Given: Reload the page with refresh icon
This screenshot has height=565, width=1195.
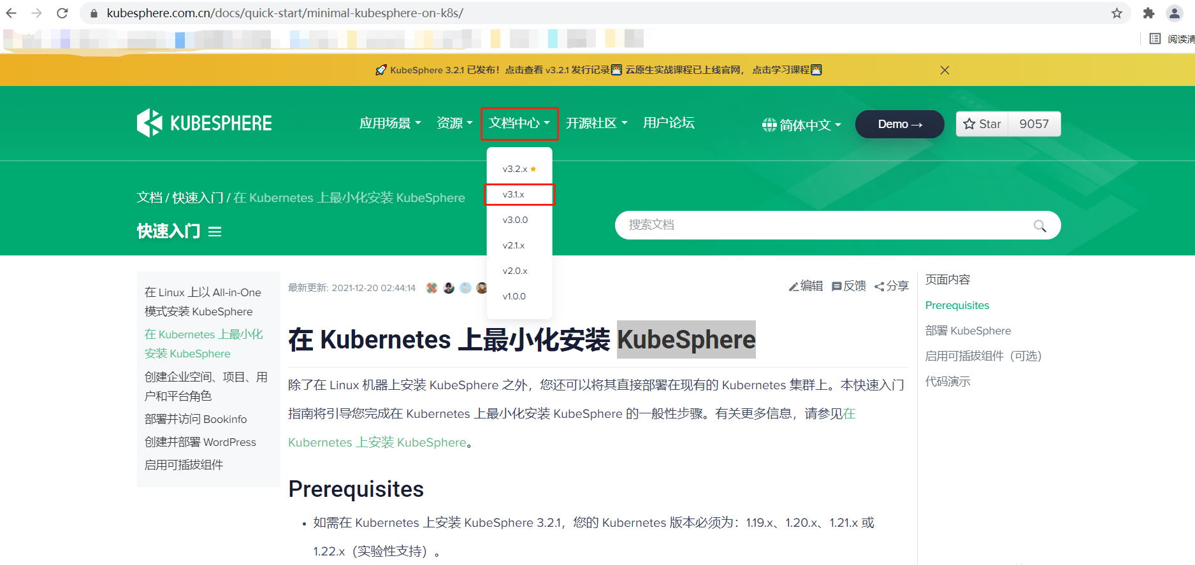Looking at the screenshot, I should pyautogui.click(x=62, y=13).
